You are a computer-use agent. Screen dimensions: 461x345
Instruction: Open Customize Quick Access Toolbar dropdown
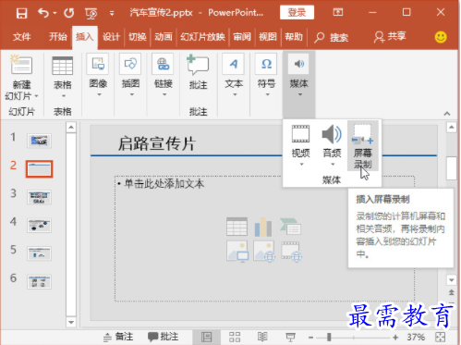click(112, 13)
